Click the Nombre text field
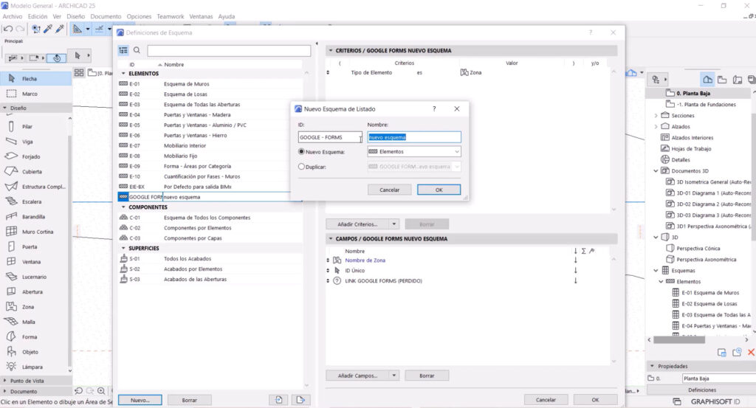The height and width of the screenshot is (408, 756). pos(414,137)
